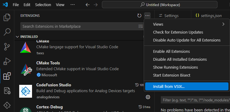
Task: Open the Selection menu
Action: click(x=43, y=5)
